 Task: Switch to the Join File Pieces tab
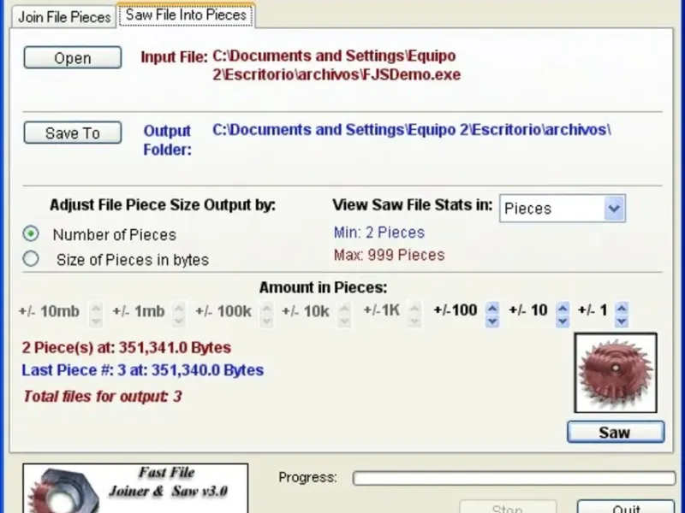[x=64, y=17]
